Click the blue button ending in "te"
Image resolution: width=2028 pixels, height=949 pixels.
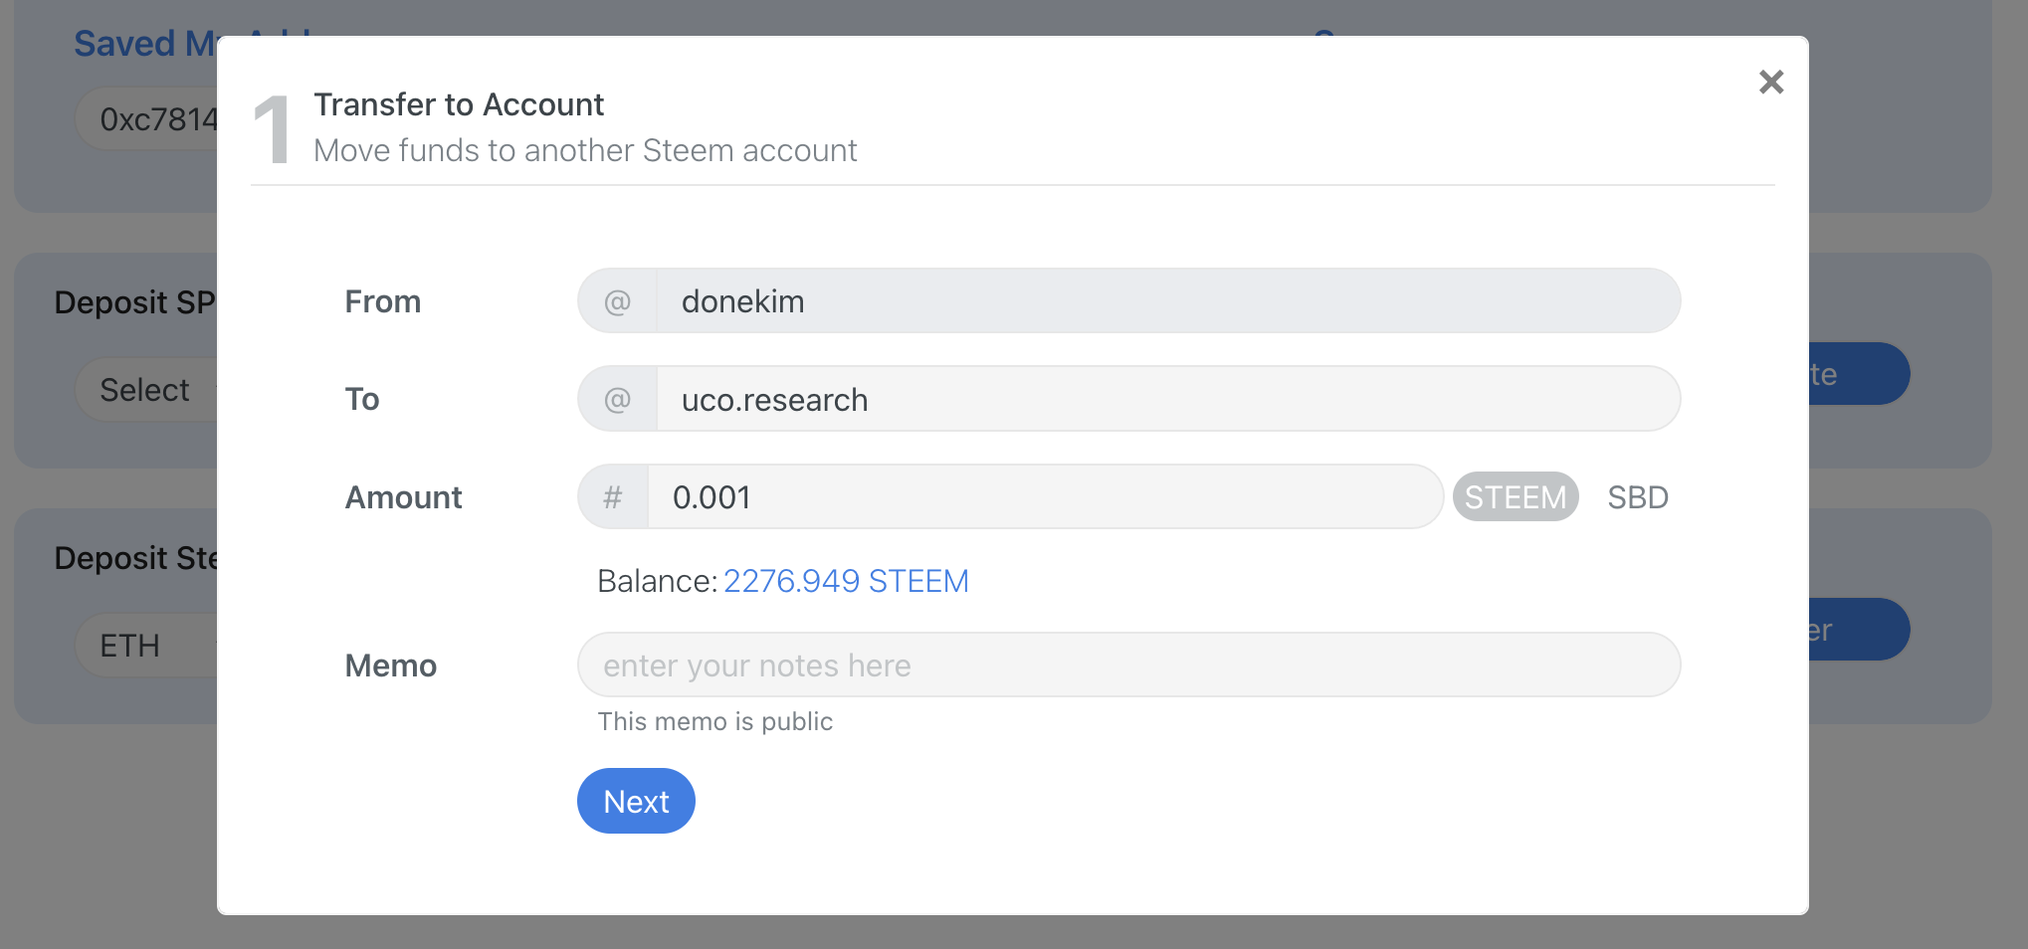pos(1857,374)
